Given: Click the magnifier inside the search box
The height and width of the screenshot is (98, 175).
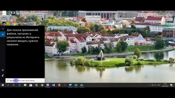Looking at the screenshot, I should 8,81.
